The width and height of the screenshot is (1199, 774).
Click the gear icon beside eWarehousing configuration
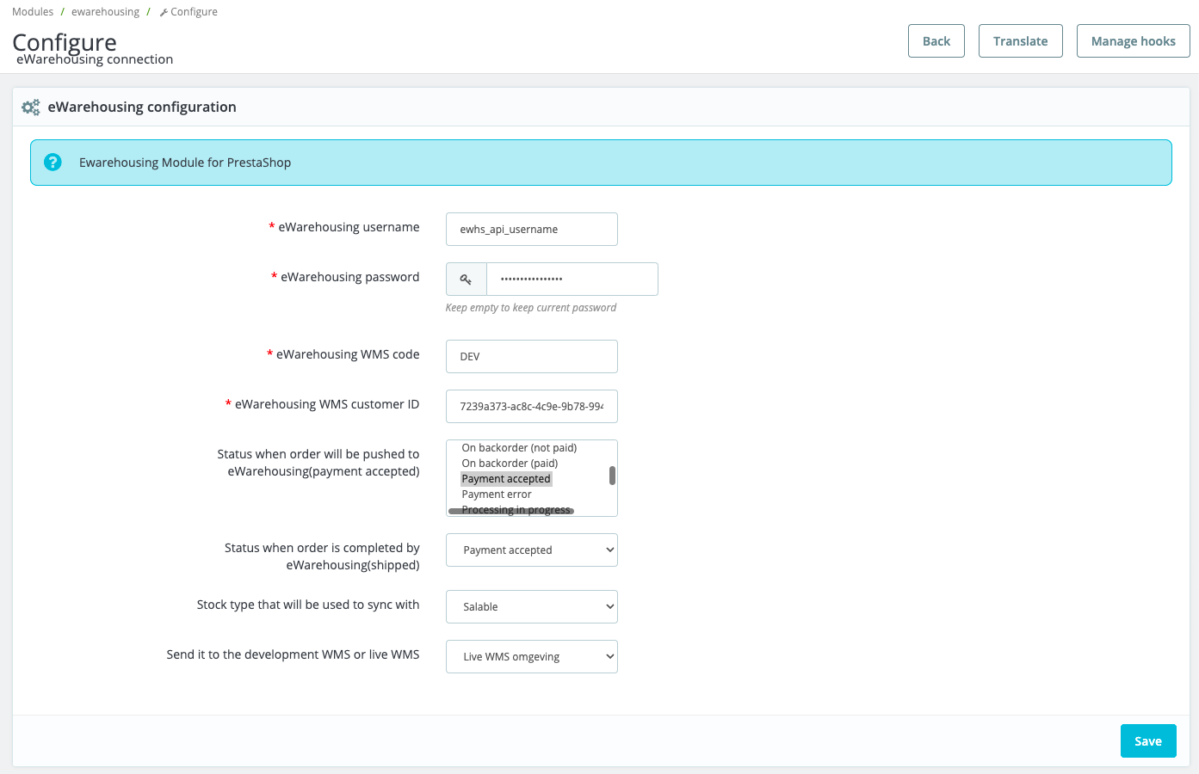pos(30,107)
